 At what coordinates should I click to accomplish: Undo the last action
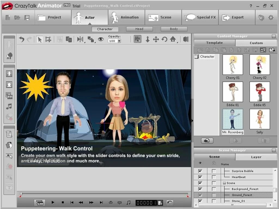pos(22,39)
